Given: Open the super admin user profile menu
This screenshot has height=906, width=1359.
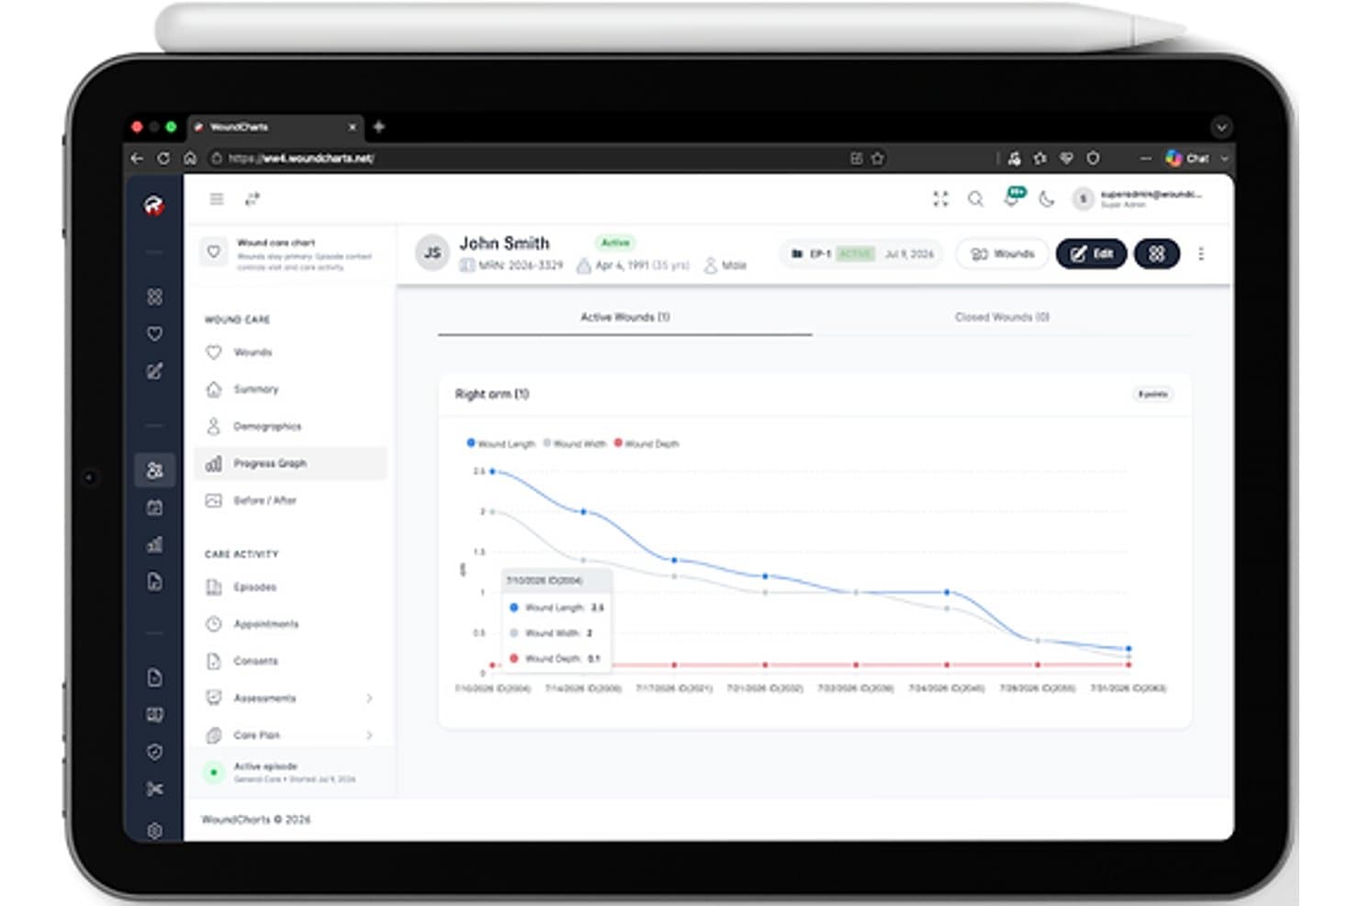Looking at the screenshot, I should [1137, 198].
